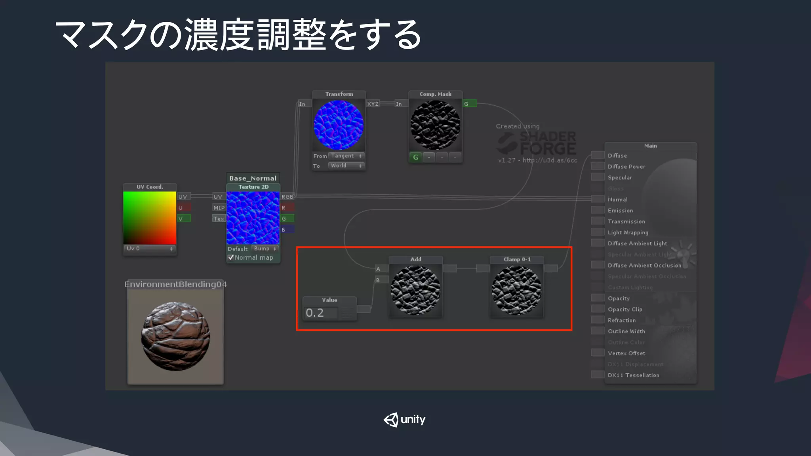
Task: Select the Main node title bar
Action: (651, 146)
